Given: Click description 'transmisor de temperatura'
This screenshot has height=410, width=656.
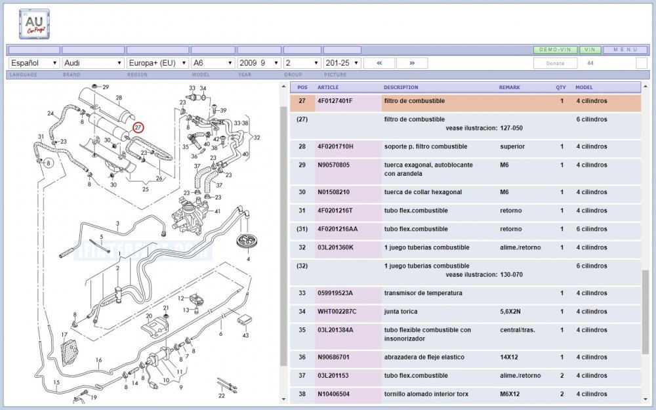Looking at the screenshot, I should (x=423, y=293).
